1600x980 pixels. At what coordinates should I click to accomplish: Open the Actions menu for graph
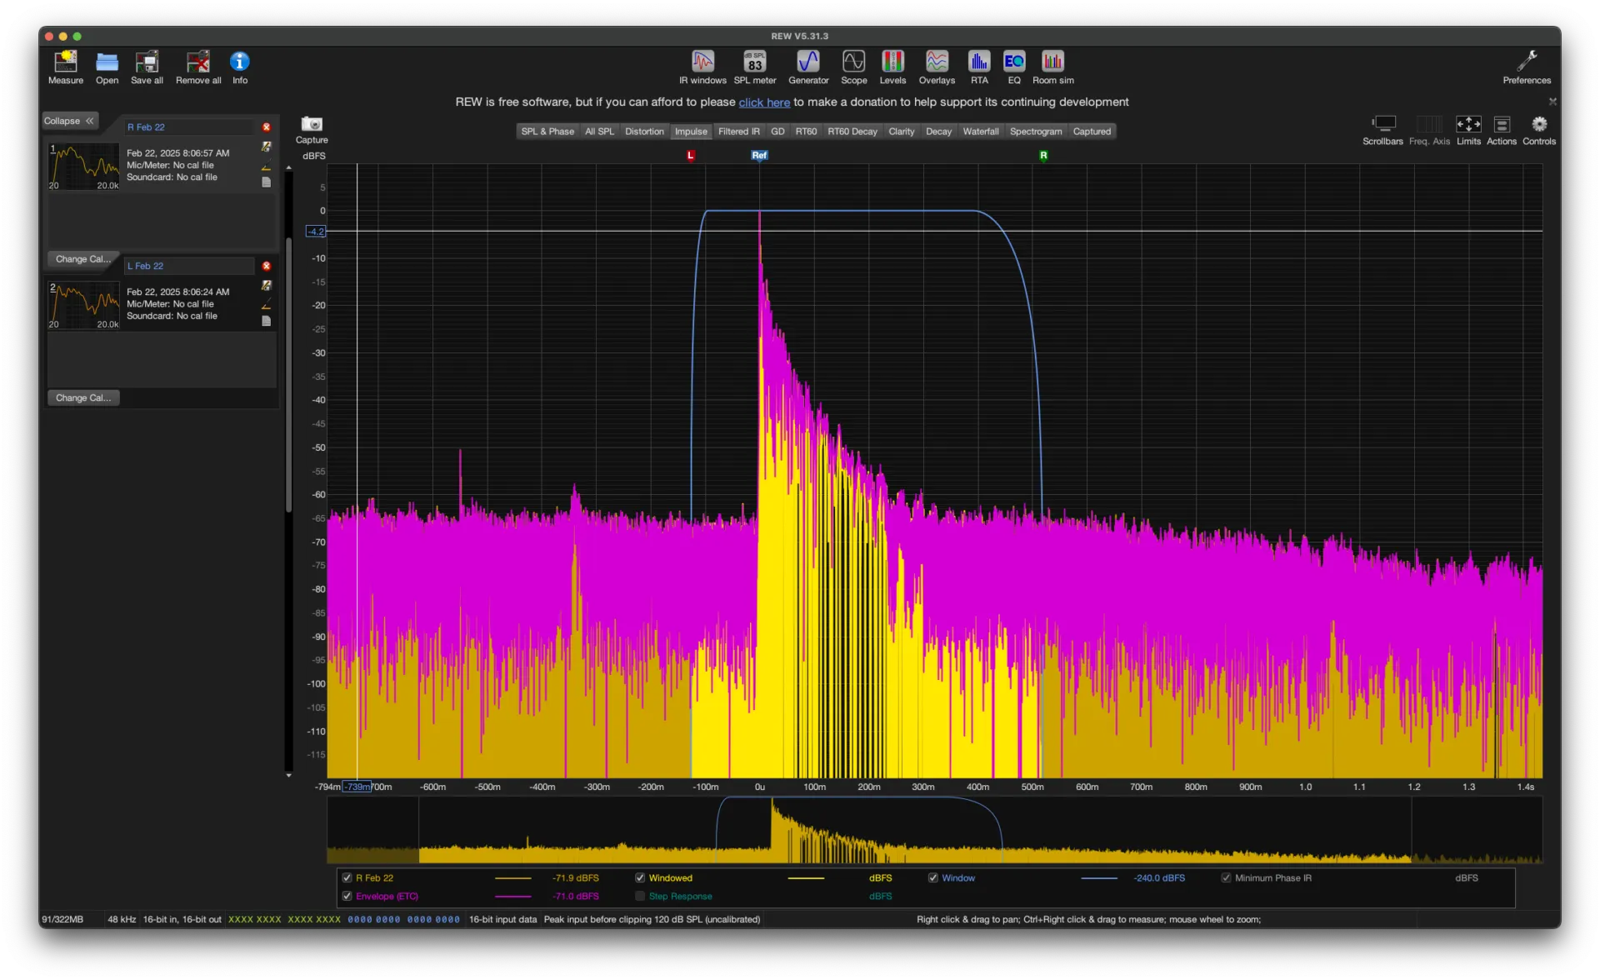pos(1501,125)
